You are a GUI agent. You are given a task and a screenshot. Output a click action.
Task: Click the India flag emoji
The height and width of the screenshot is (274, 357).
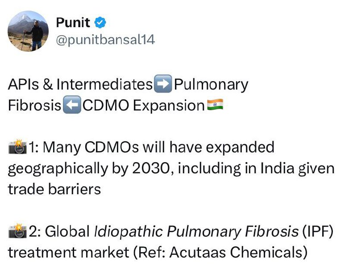tap(216, 106)
